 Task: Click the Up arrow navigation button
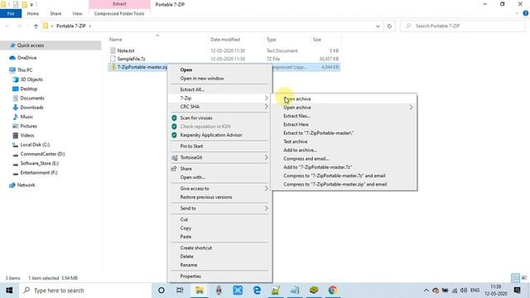(36, 26)
